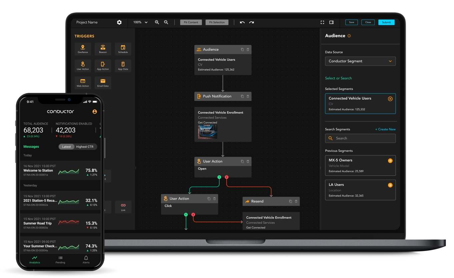The width and height of the screenshot is (454, 278).
Task: Click the Project Name title
Action: pyautogui.click(x=87, y=22)
